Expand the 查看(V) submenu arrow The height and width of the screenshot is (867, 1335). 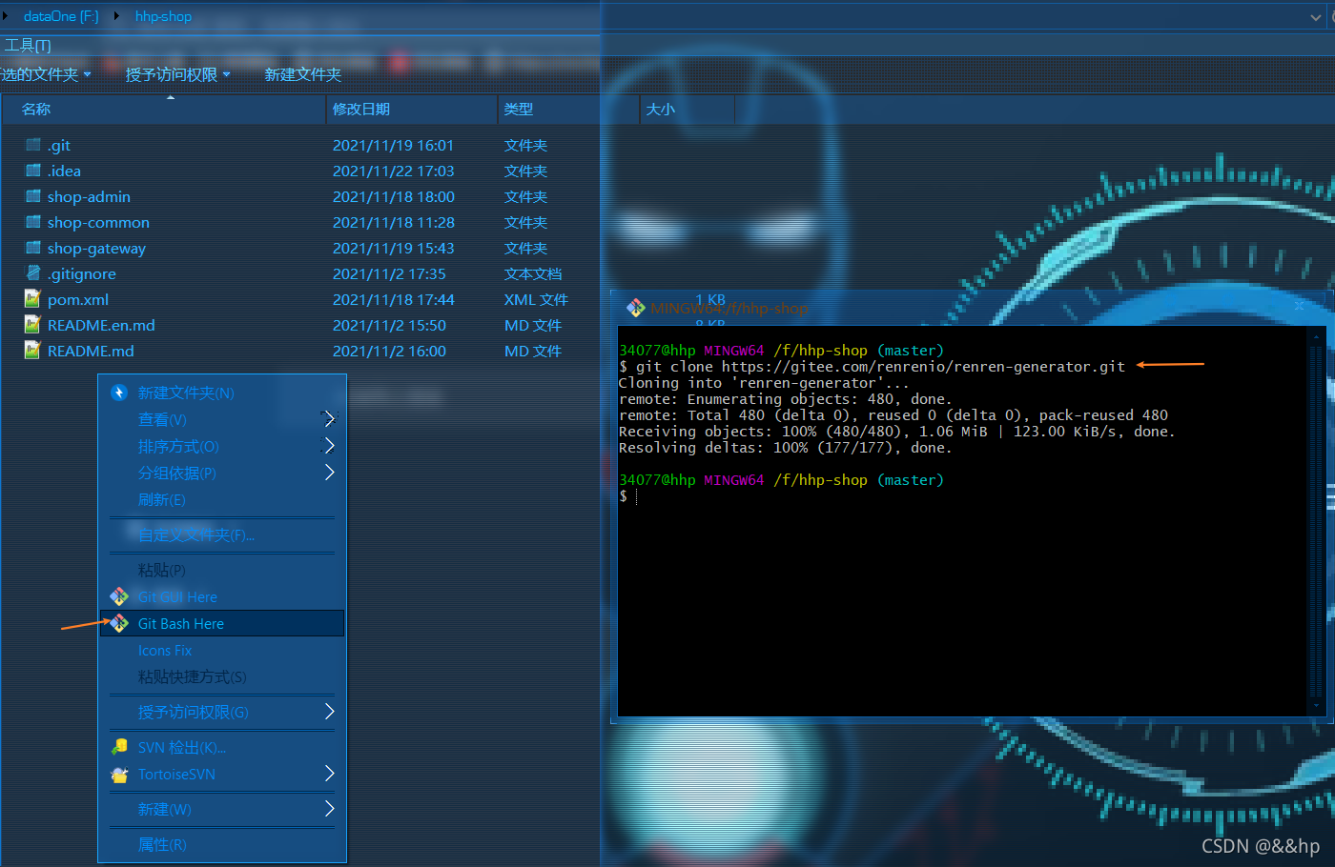329,418
